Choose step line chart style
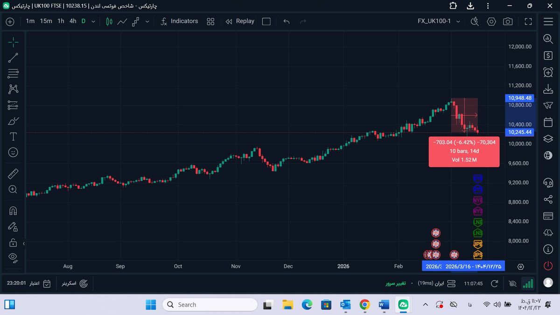 pyautogui.click(x=136, y=21)
